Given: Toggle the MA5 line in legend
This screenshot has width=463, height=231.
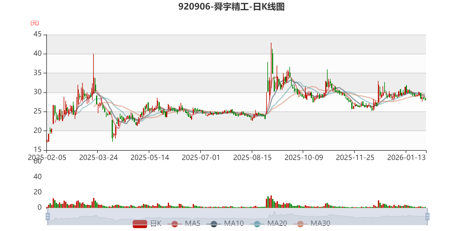Looking at the screenshot, I should (x=186, y=223).
